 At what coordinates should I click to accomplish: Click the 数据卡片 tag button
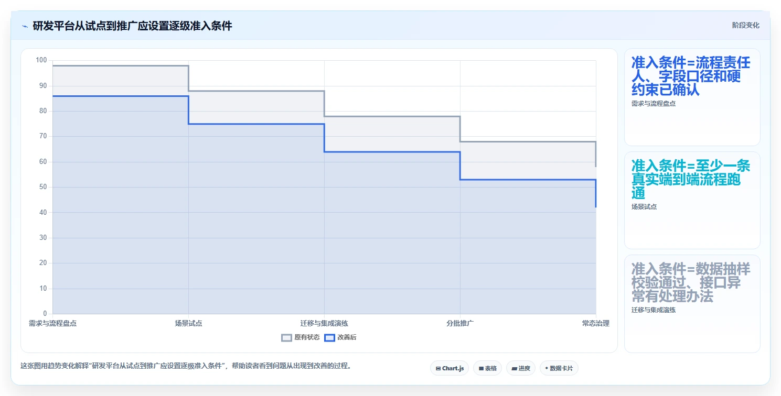click(x=559, y=368)
